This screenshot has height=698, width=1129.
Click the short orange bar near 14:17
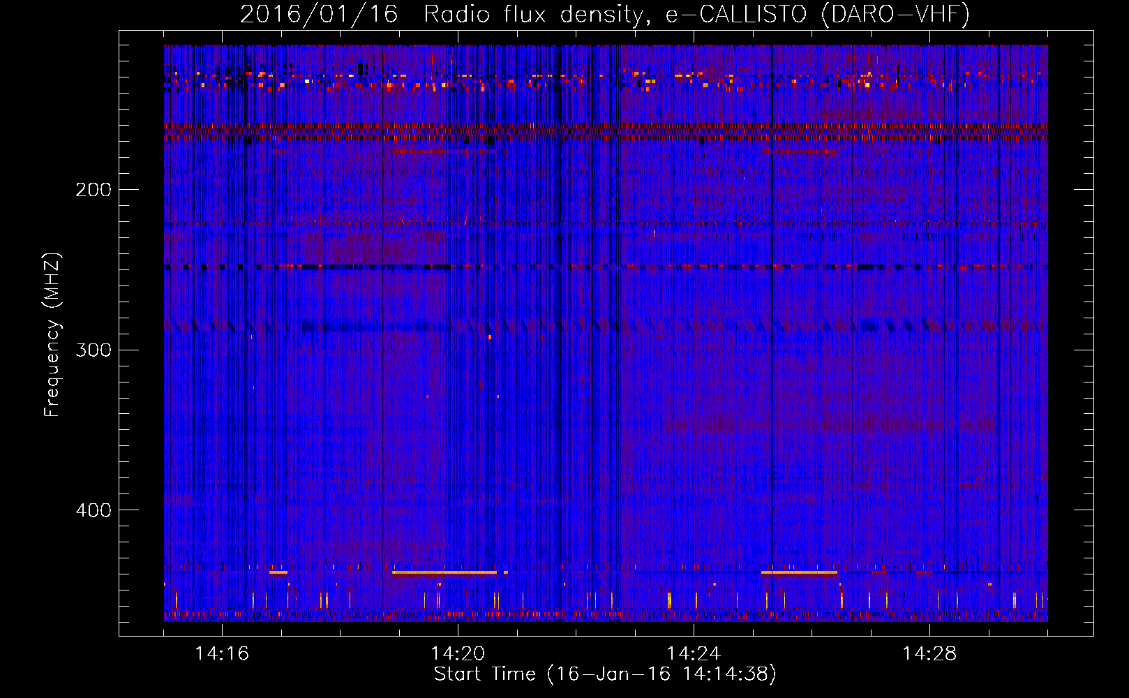(278, 572)
